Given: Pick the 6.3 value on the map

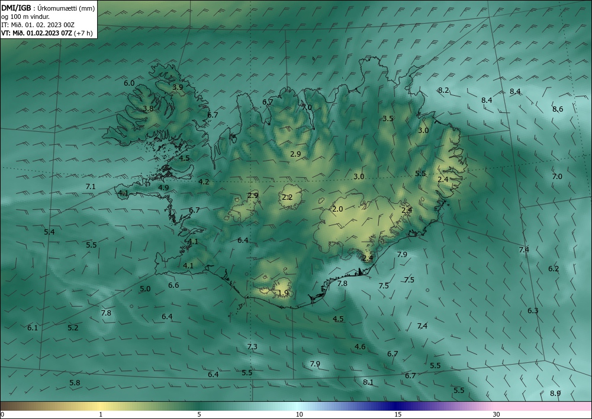Looking at the screenshot, I should 533,310.
